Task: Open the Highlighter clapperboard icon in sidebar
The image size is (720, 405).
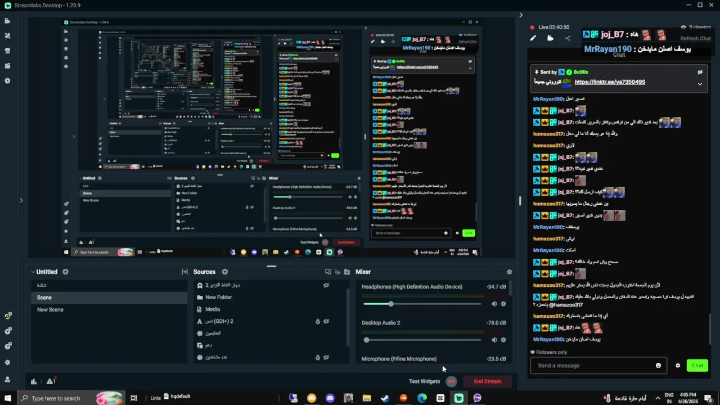Action: [7, 66]
